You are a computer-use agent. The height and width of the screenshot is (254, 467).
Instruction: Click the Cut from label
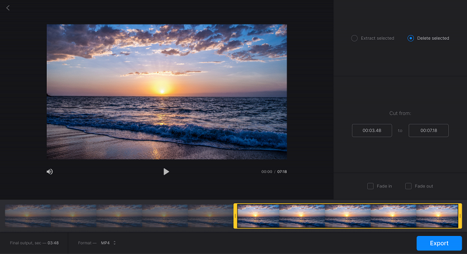click(x=400, y=113)
